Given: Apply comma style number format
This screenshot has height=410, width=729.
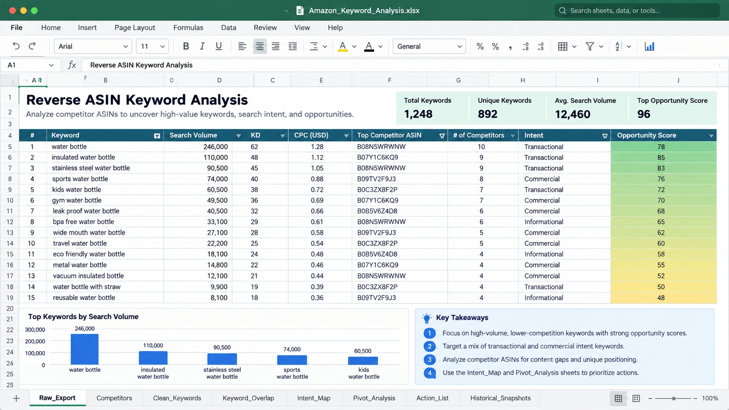Looking at the screenshot, I should point(510,47).
